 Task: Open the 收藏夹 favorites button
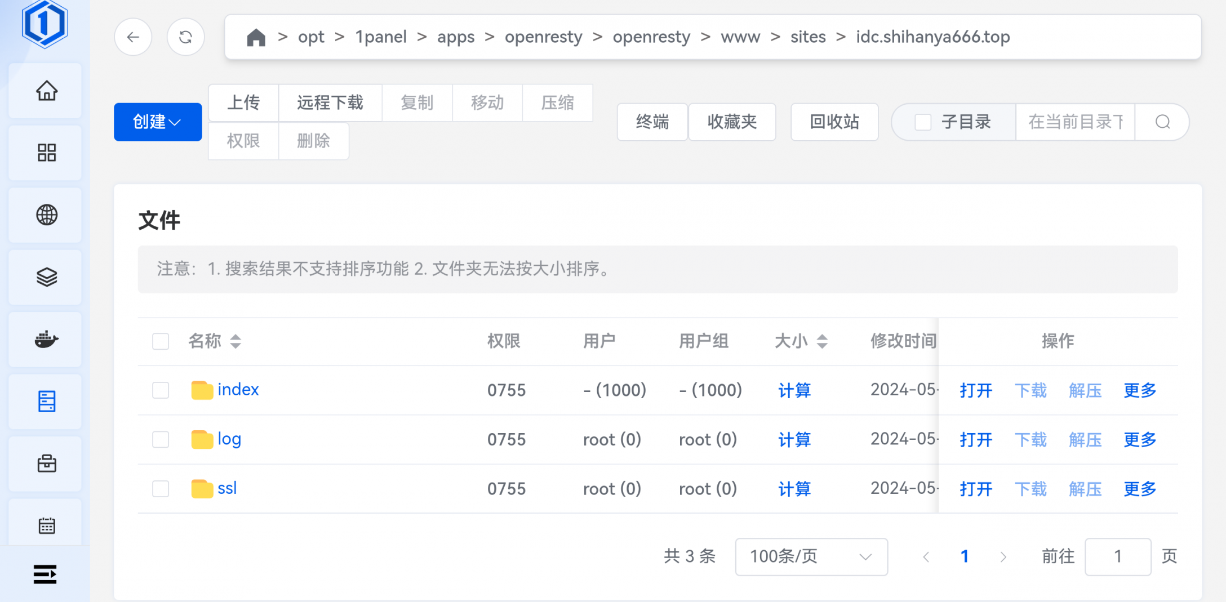coord(732,122)
